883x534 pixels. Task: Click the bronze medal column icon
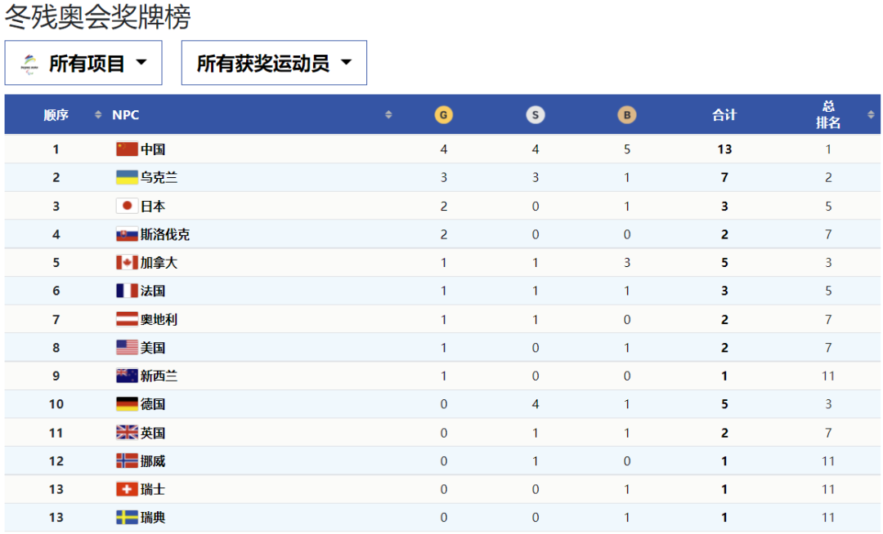click(x=627, y=115)
